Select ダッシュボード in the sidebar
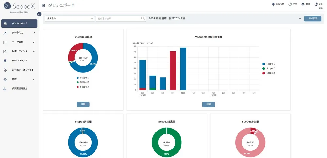This screenshot has height=158, width=327. tap(19, 24)
